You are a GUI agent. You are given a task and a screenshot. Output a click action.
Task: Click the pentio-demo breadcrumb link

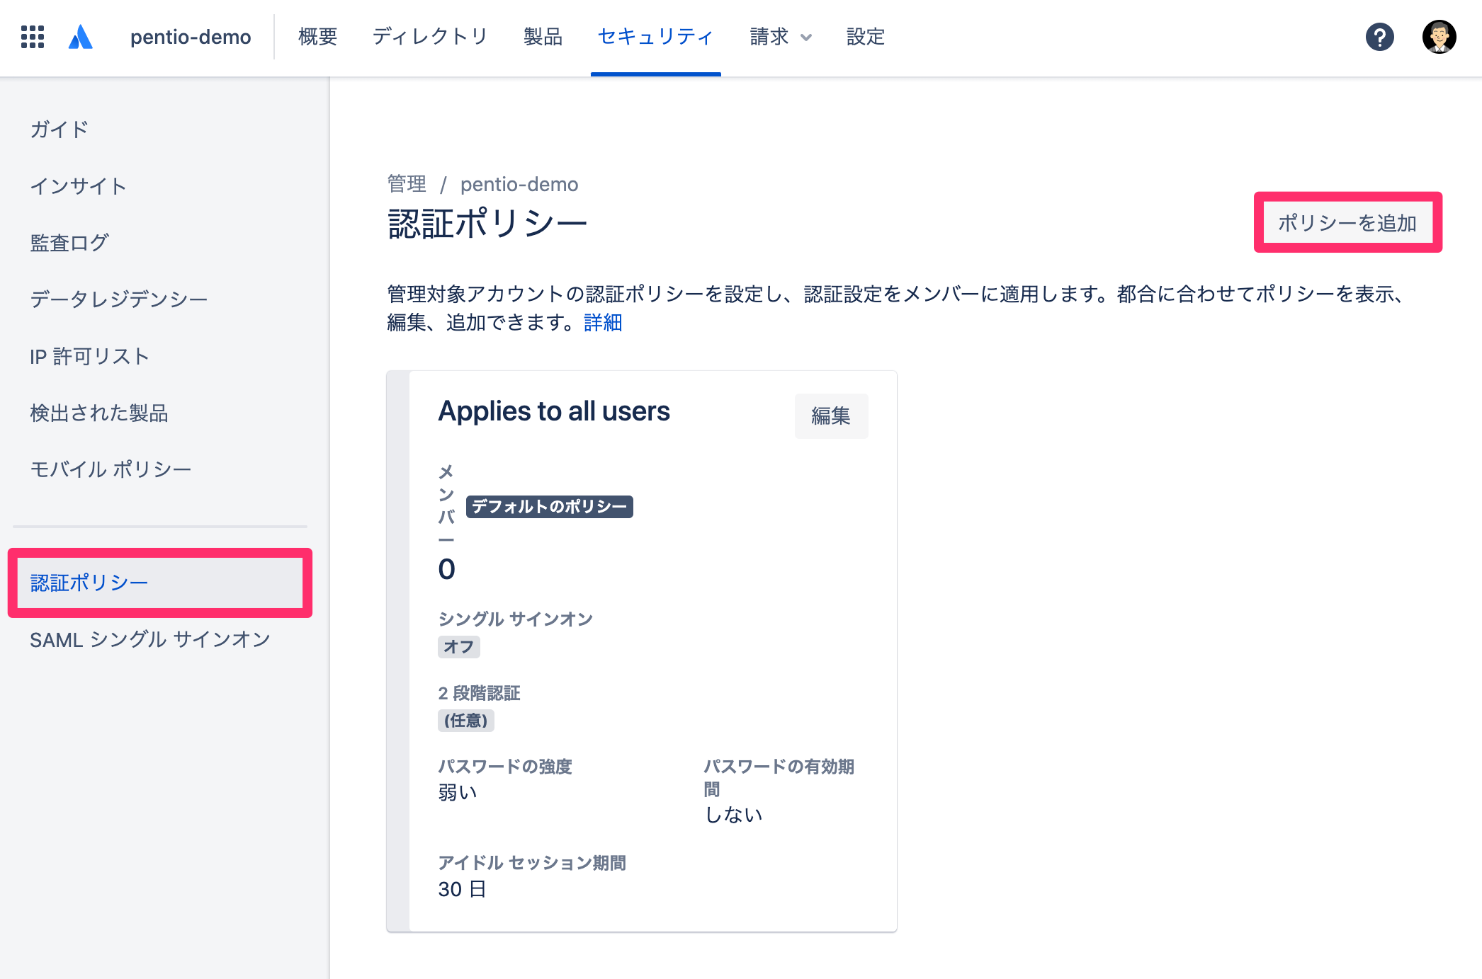pos(519,184)
